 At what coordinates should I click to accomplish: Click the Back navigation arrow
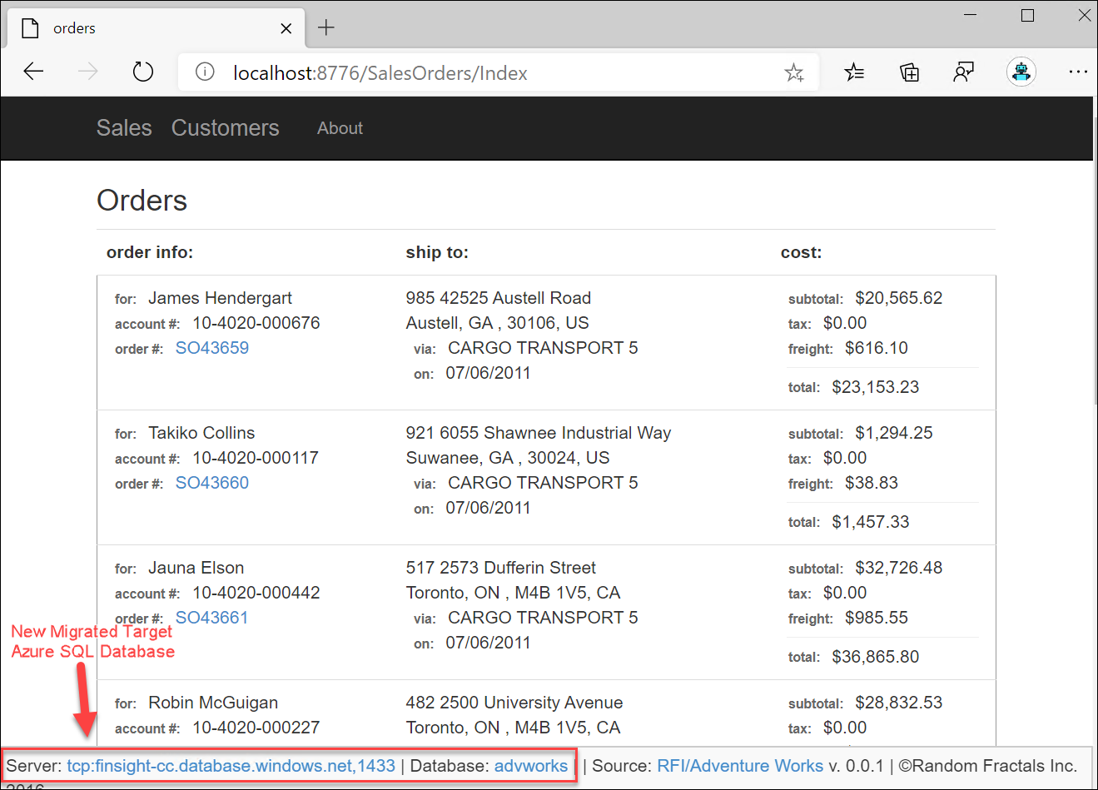(33, 72)
